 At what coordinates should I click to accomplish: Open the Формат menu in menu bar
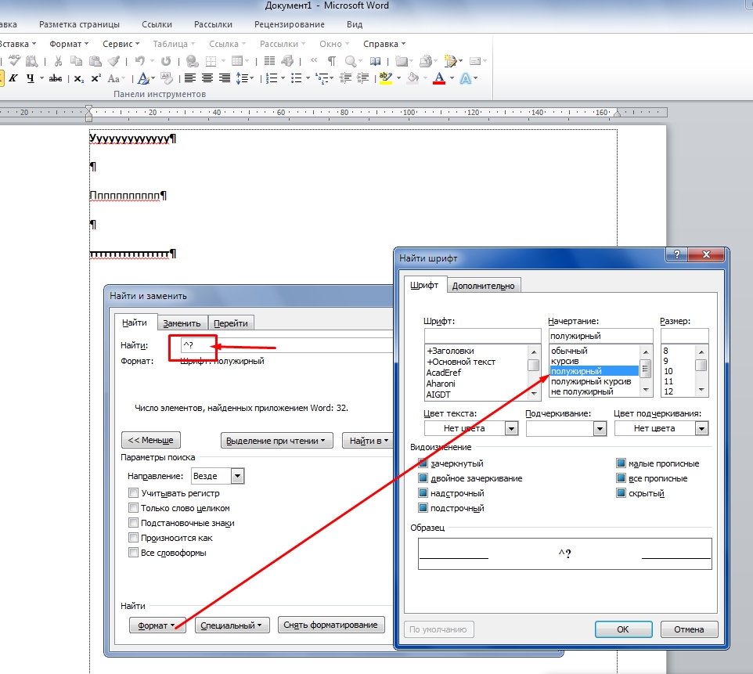click(69, 44)
